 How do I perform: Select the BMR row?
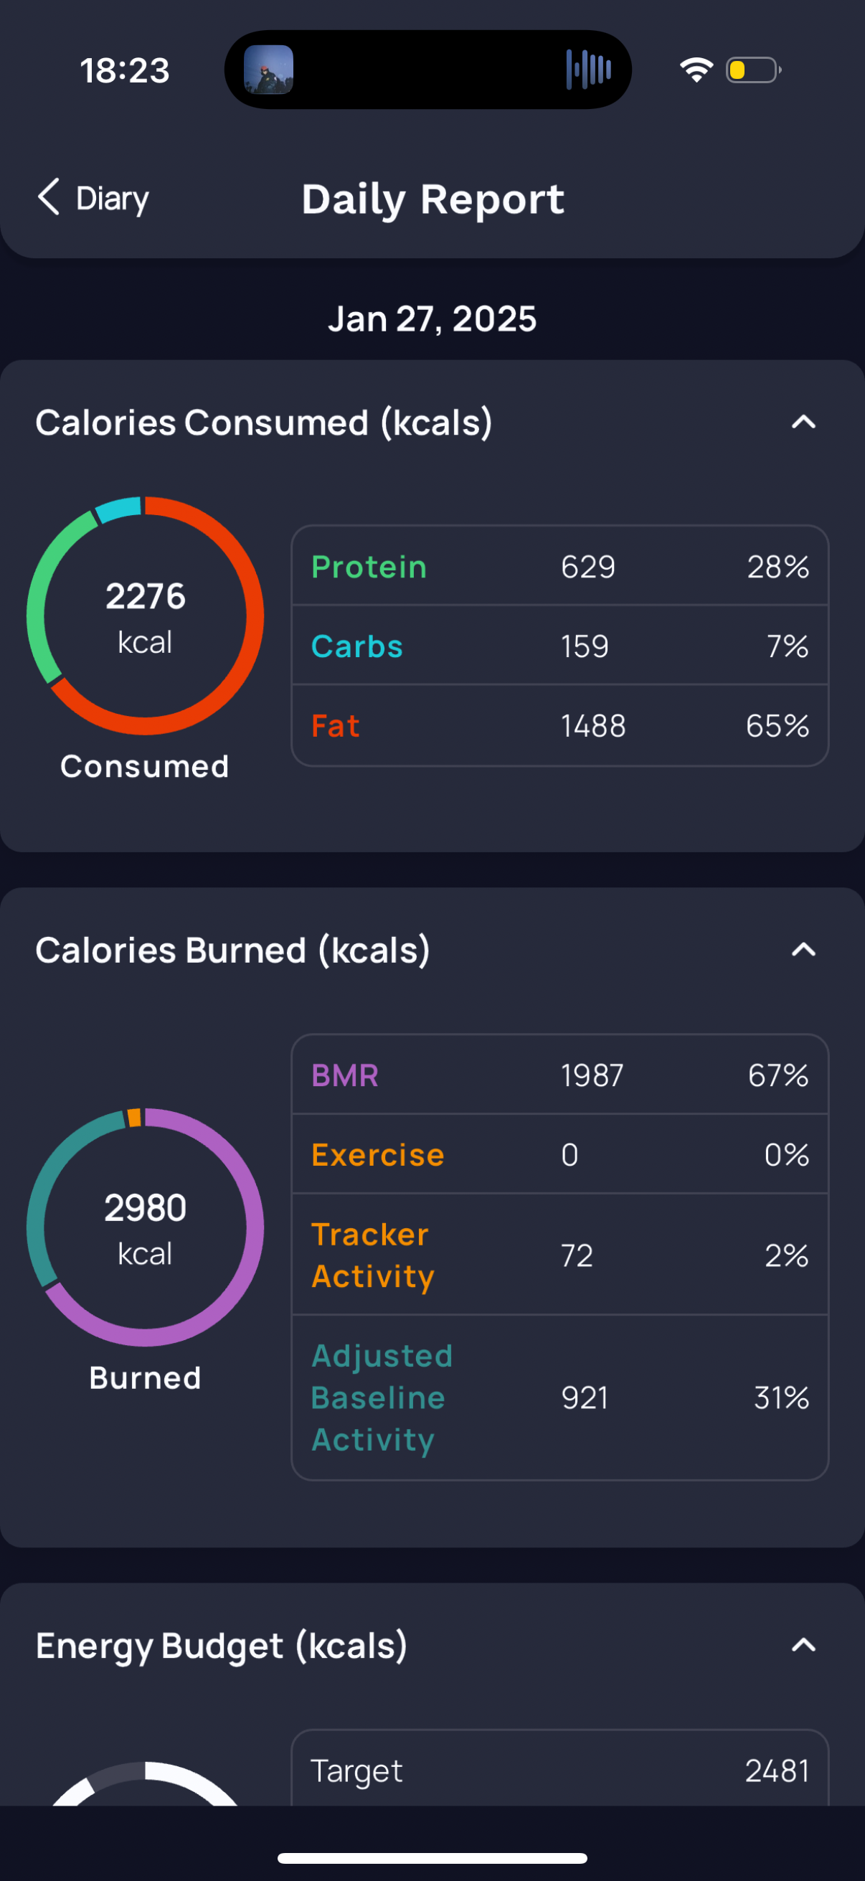(560, 1075)
